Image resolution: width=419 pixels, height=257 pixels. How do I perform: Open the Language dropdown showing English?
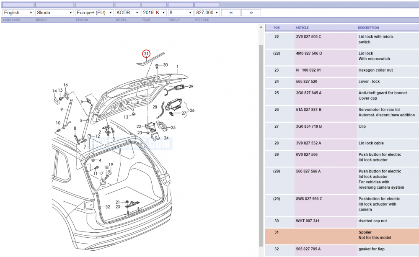pos(18,13)
